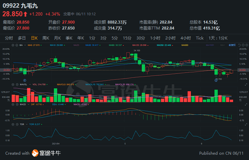Select the 月K monthly candlestick tab
Screen dimensions: 249x160
coord(57,38)
